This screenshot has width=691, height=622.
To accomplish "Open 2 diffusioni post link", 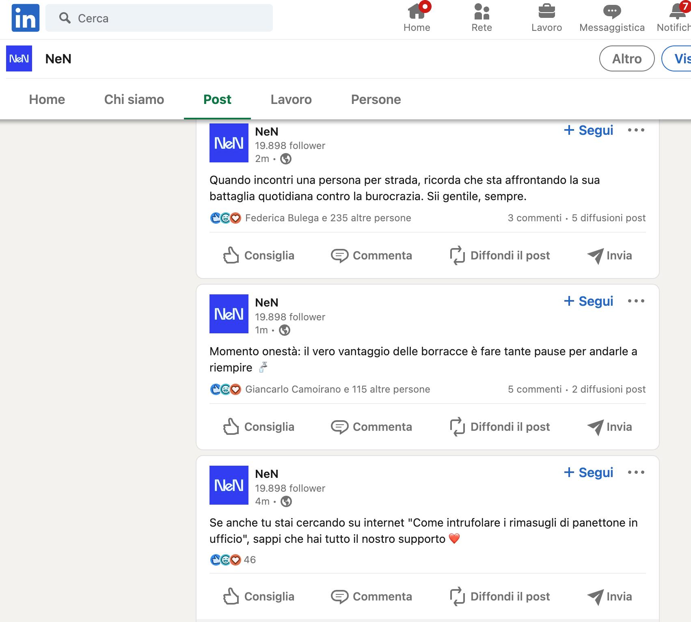I will 609,389.
